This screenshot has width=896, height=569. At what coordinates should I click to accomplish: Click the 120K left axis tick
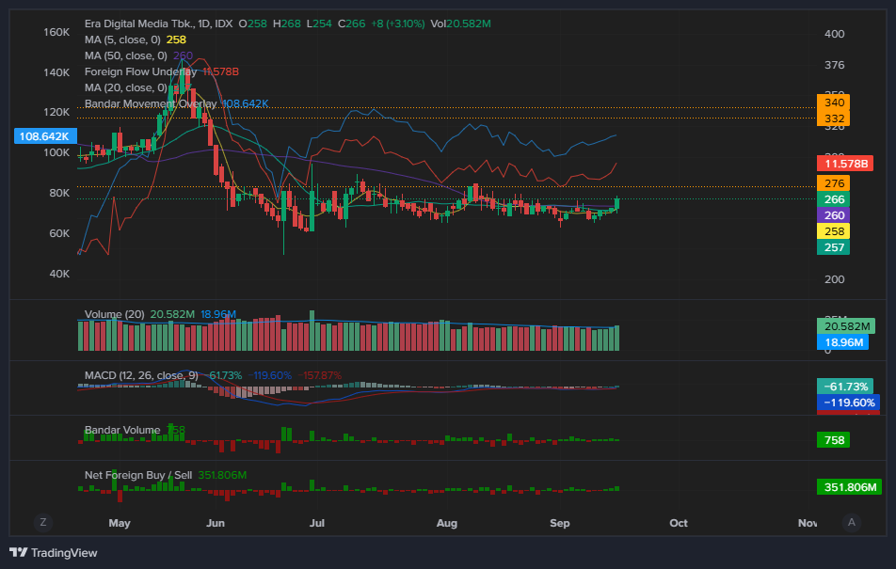pos(56,112)
